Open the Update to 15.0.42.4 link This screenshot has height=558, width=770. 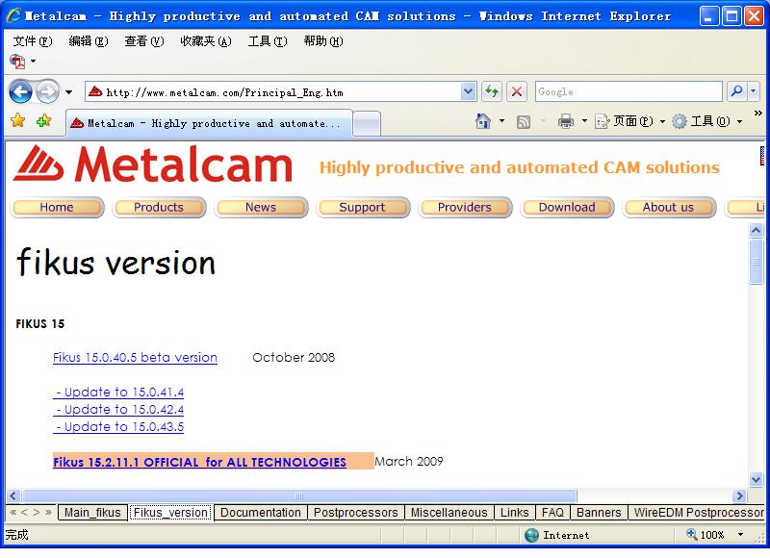tap(118, 409)
